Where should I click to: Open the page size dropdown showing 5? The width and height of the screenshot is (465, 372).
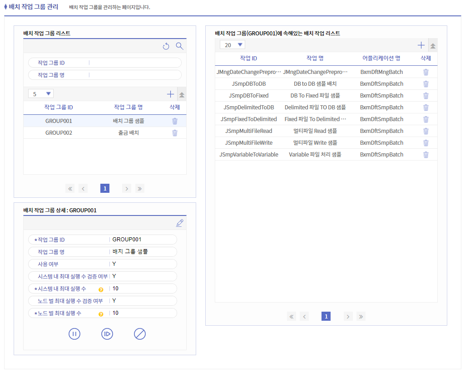click(x=41, y=94)
